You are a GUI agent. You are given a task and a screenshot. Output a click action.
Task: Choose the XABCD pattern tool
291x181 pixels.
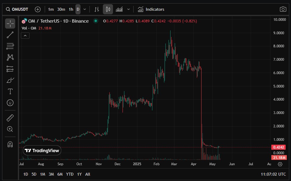[10, 57]
